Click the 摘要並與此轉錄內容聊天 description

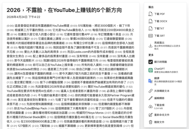(x=166, y=72)
